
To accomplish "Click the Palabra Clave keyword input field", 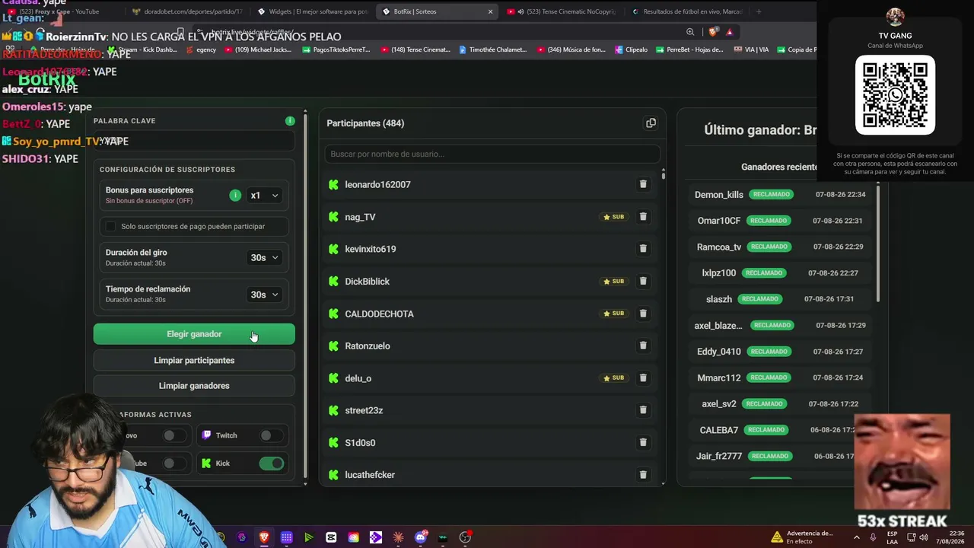I will (194, 141).
